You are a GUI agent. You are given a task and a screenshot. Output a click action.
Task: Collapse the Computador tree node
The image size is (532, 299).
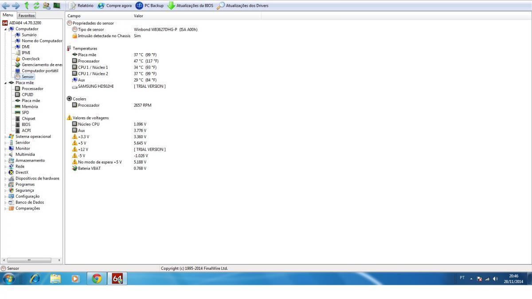point(6,29)
